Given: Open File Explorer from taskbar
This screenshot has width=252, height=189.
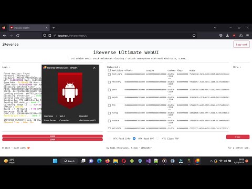Looking at the screenshot, I should pos(115,161).
